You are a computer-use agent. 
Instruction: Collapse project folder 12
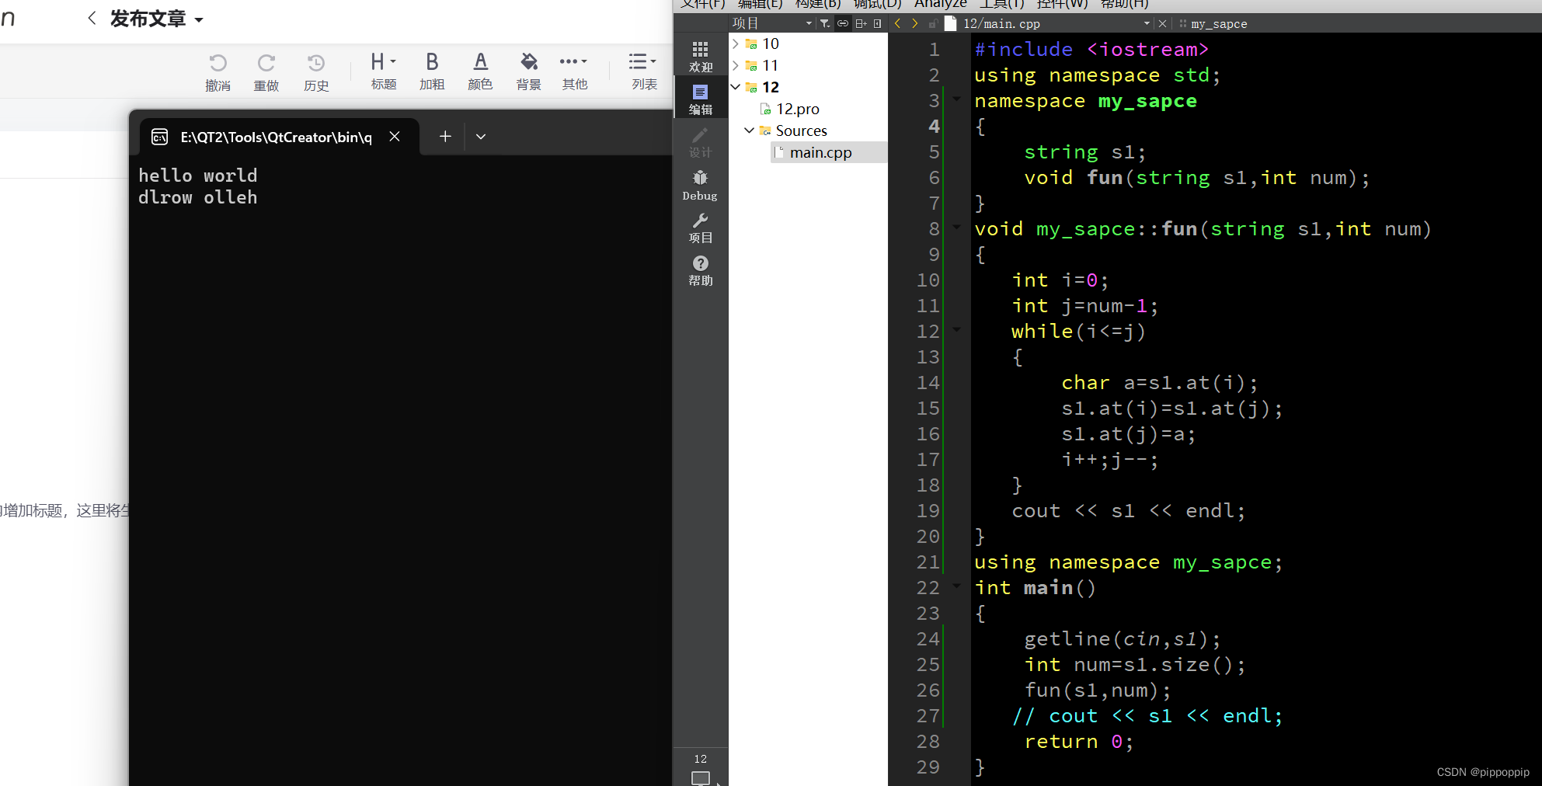(736, 87)
